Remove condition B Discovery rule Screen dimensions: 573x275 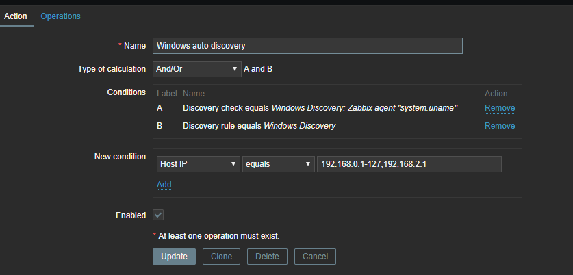pyautogui.click(x=500, y=126)
